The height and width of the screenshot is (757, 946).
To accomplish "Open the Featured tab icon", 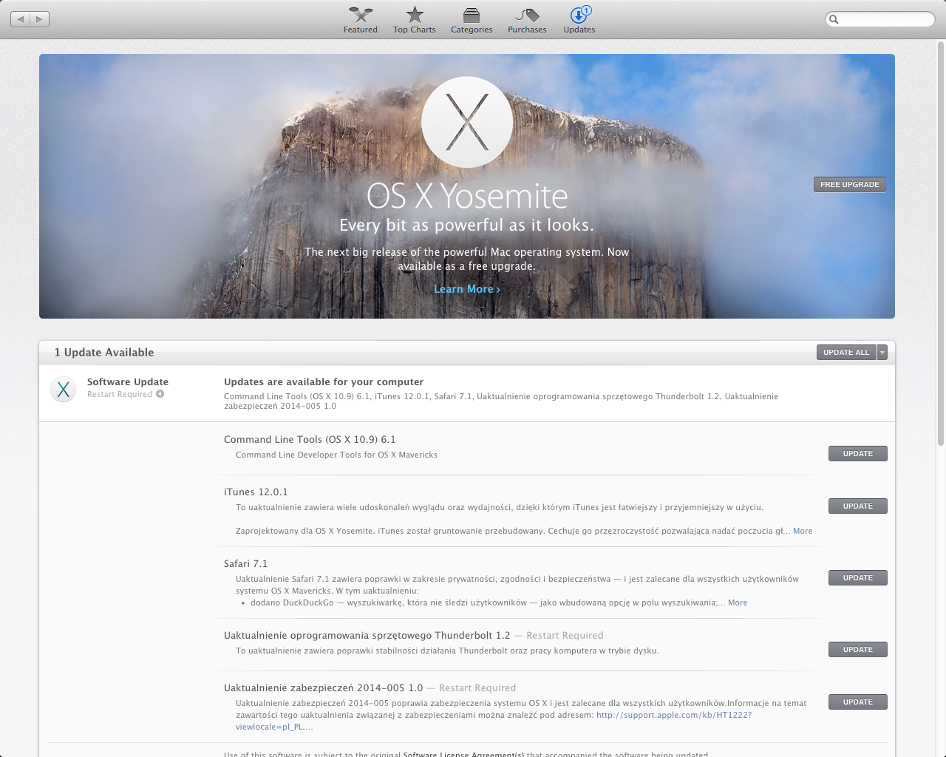I will click(360, 15).
